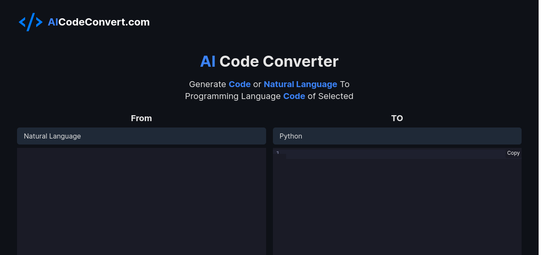Viewport: 545px width, 255px height.
Task: Click the blue "AI" word in heading
Action: (x=208, y=62)
